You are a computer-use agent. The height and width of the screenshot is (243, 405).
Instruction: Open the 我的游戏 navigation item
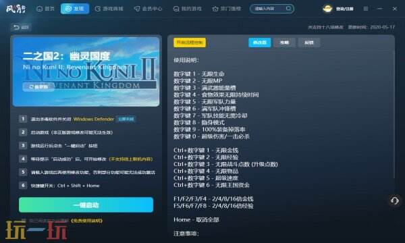pos(187,9)
